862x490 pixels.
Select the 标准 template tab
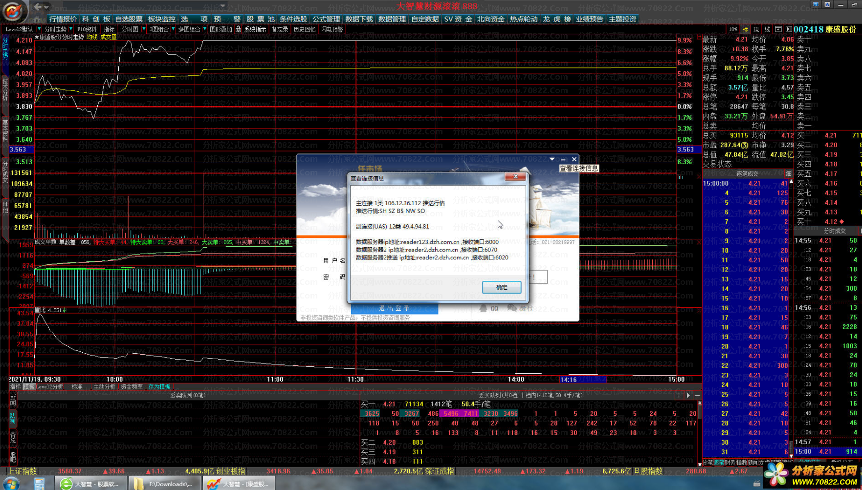pos(77,387)
